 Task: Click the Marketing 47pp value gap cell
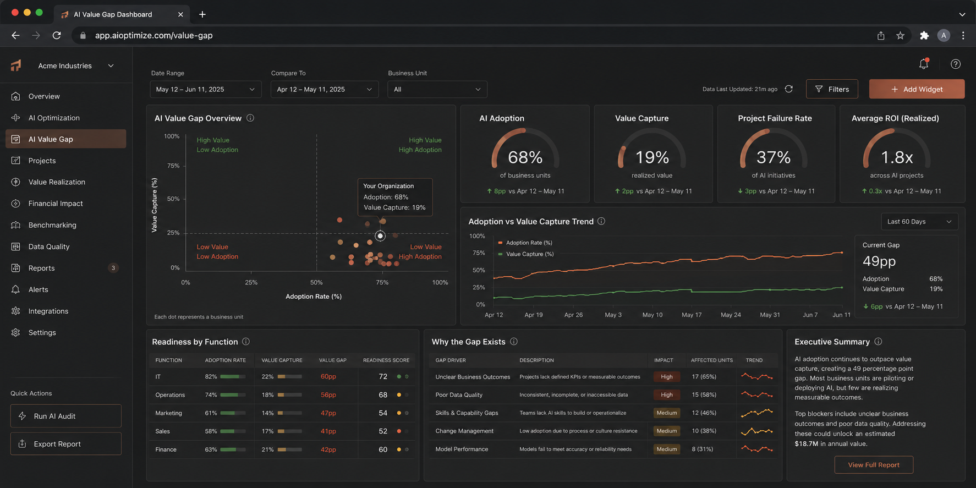coord(328,413)
